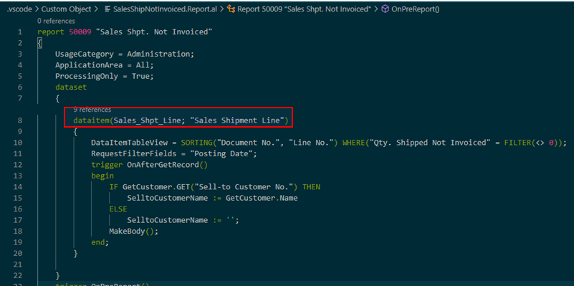The height and width of the screenshot is (286, 574).
Task: Click "Sell-to Customer No." argument
Action: coord(244,187)
